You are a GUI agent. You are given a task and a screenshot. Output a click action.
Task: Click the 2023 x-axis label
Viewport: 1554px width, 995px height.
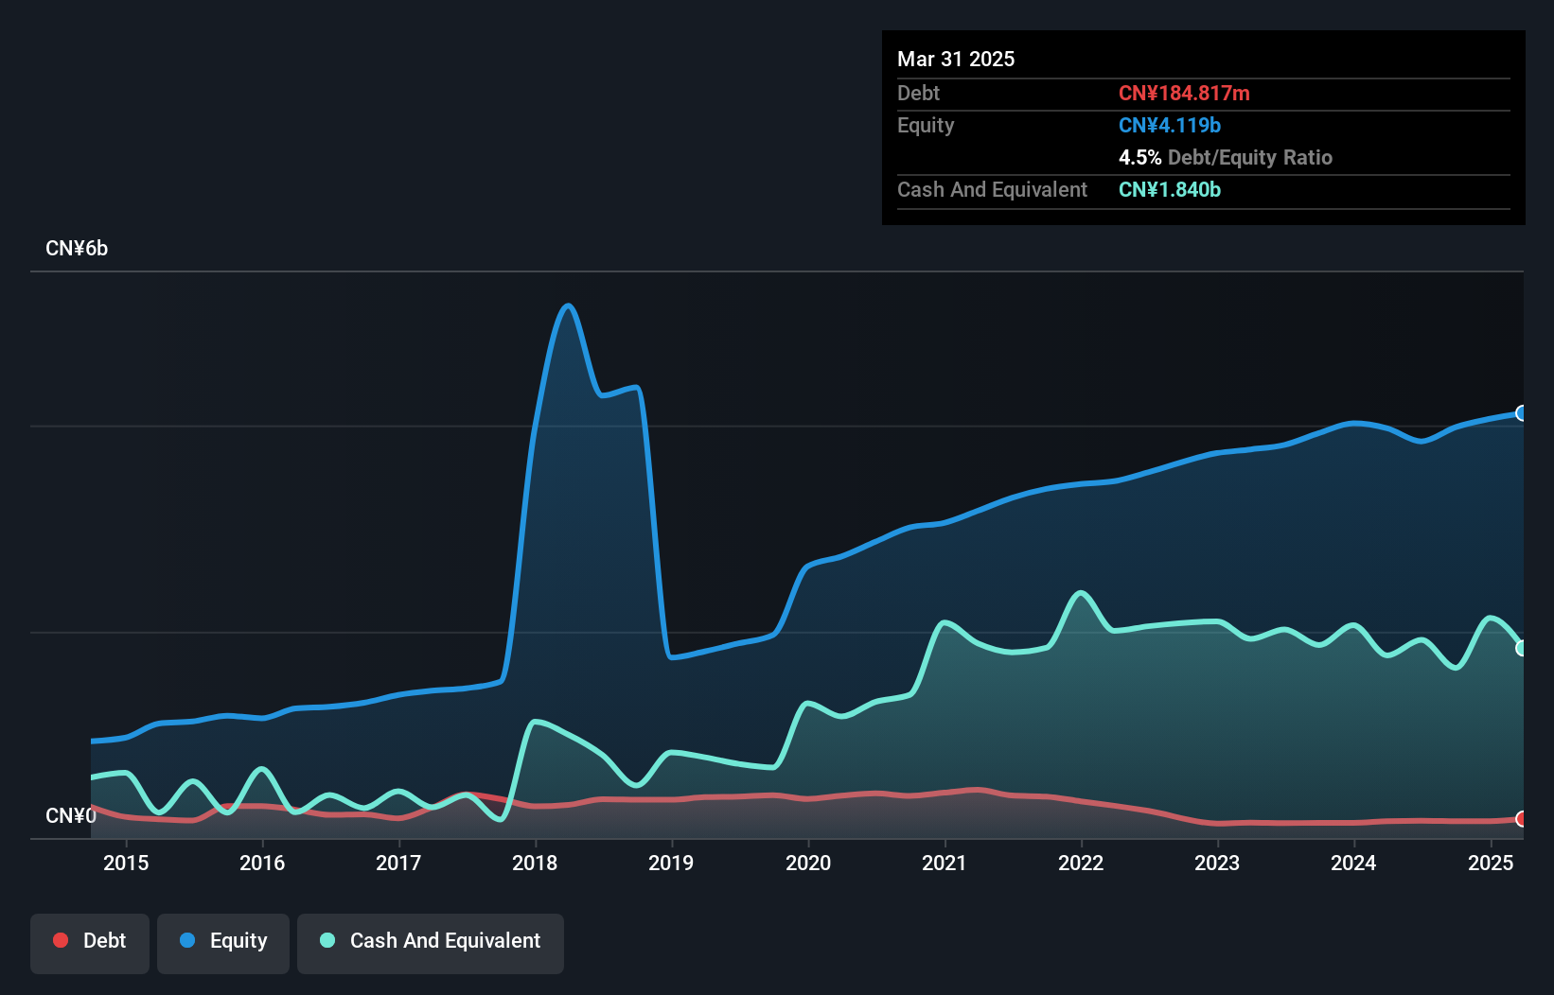coord(1217,863)
